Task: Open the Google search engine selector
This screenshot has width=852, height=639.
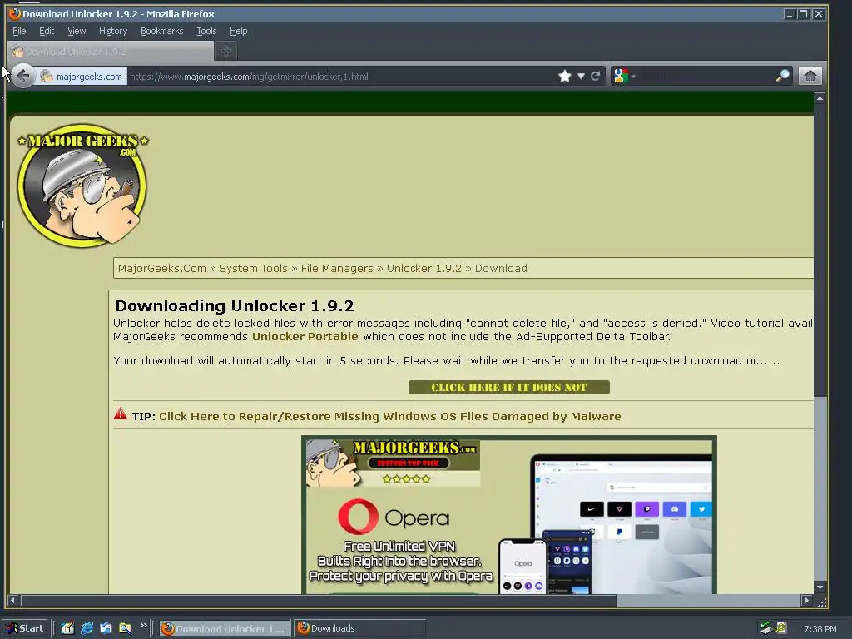Action: (622, 76)
